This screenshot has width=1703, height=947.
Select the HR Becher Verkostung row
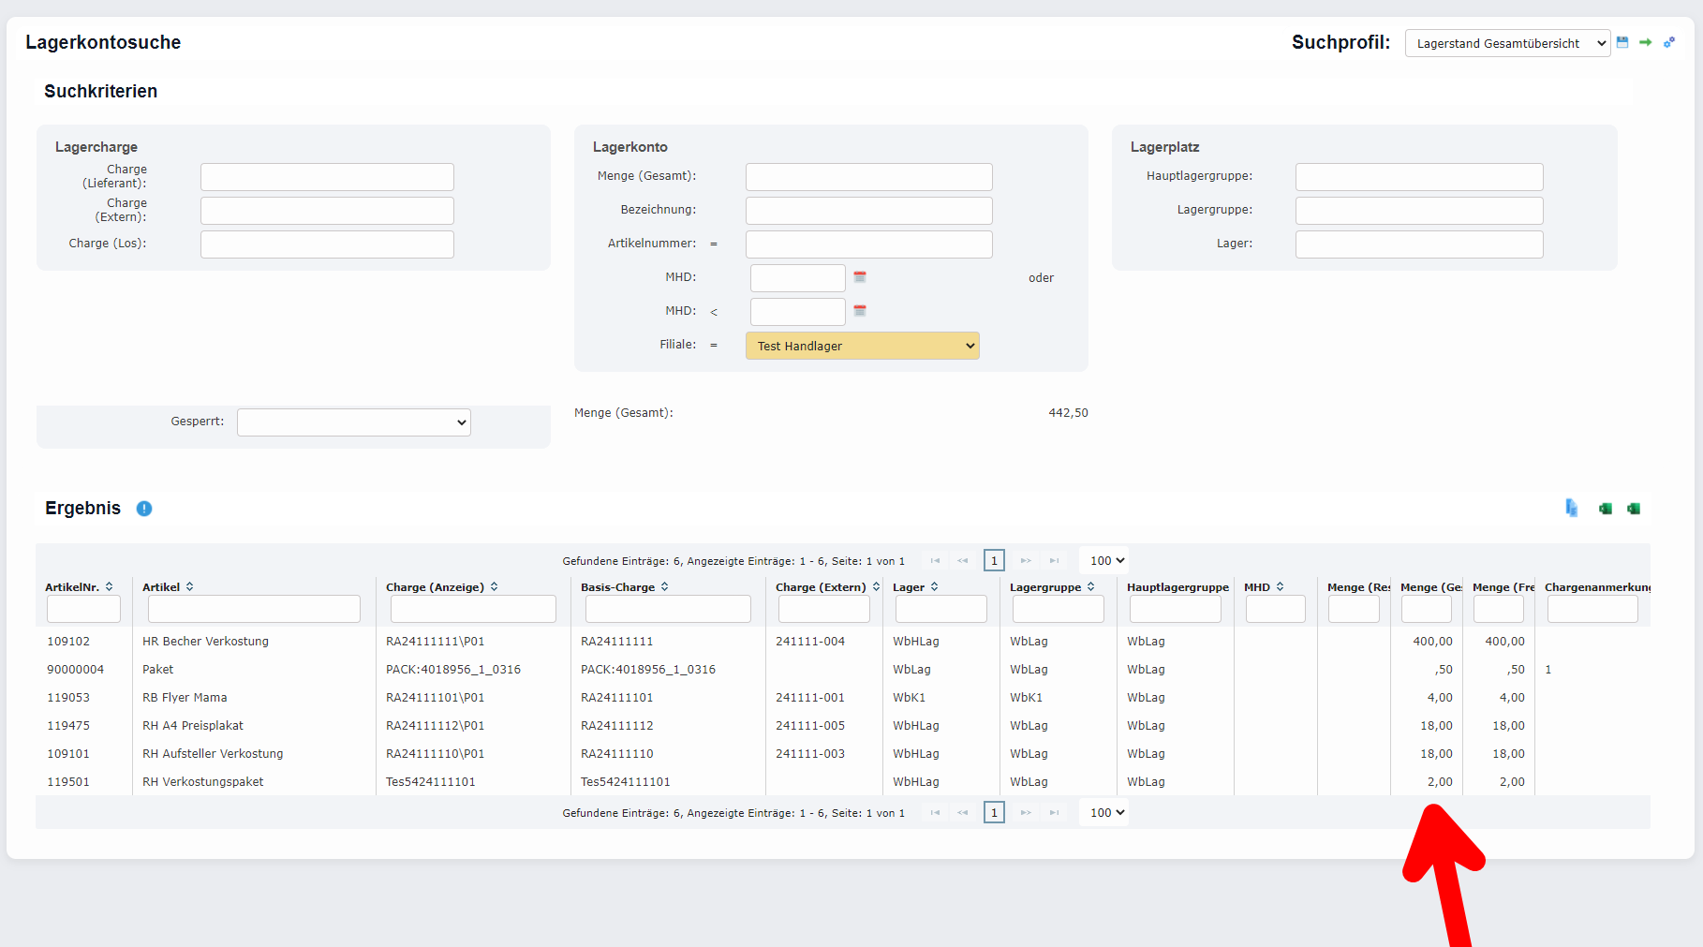pyautogui.click(x=205, y=642)
